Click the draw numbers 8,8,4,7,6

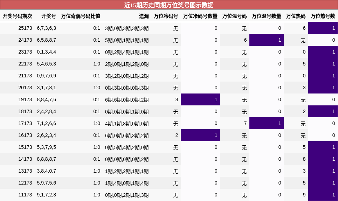(x=46, y=99)
